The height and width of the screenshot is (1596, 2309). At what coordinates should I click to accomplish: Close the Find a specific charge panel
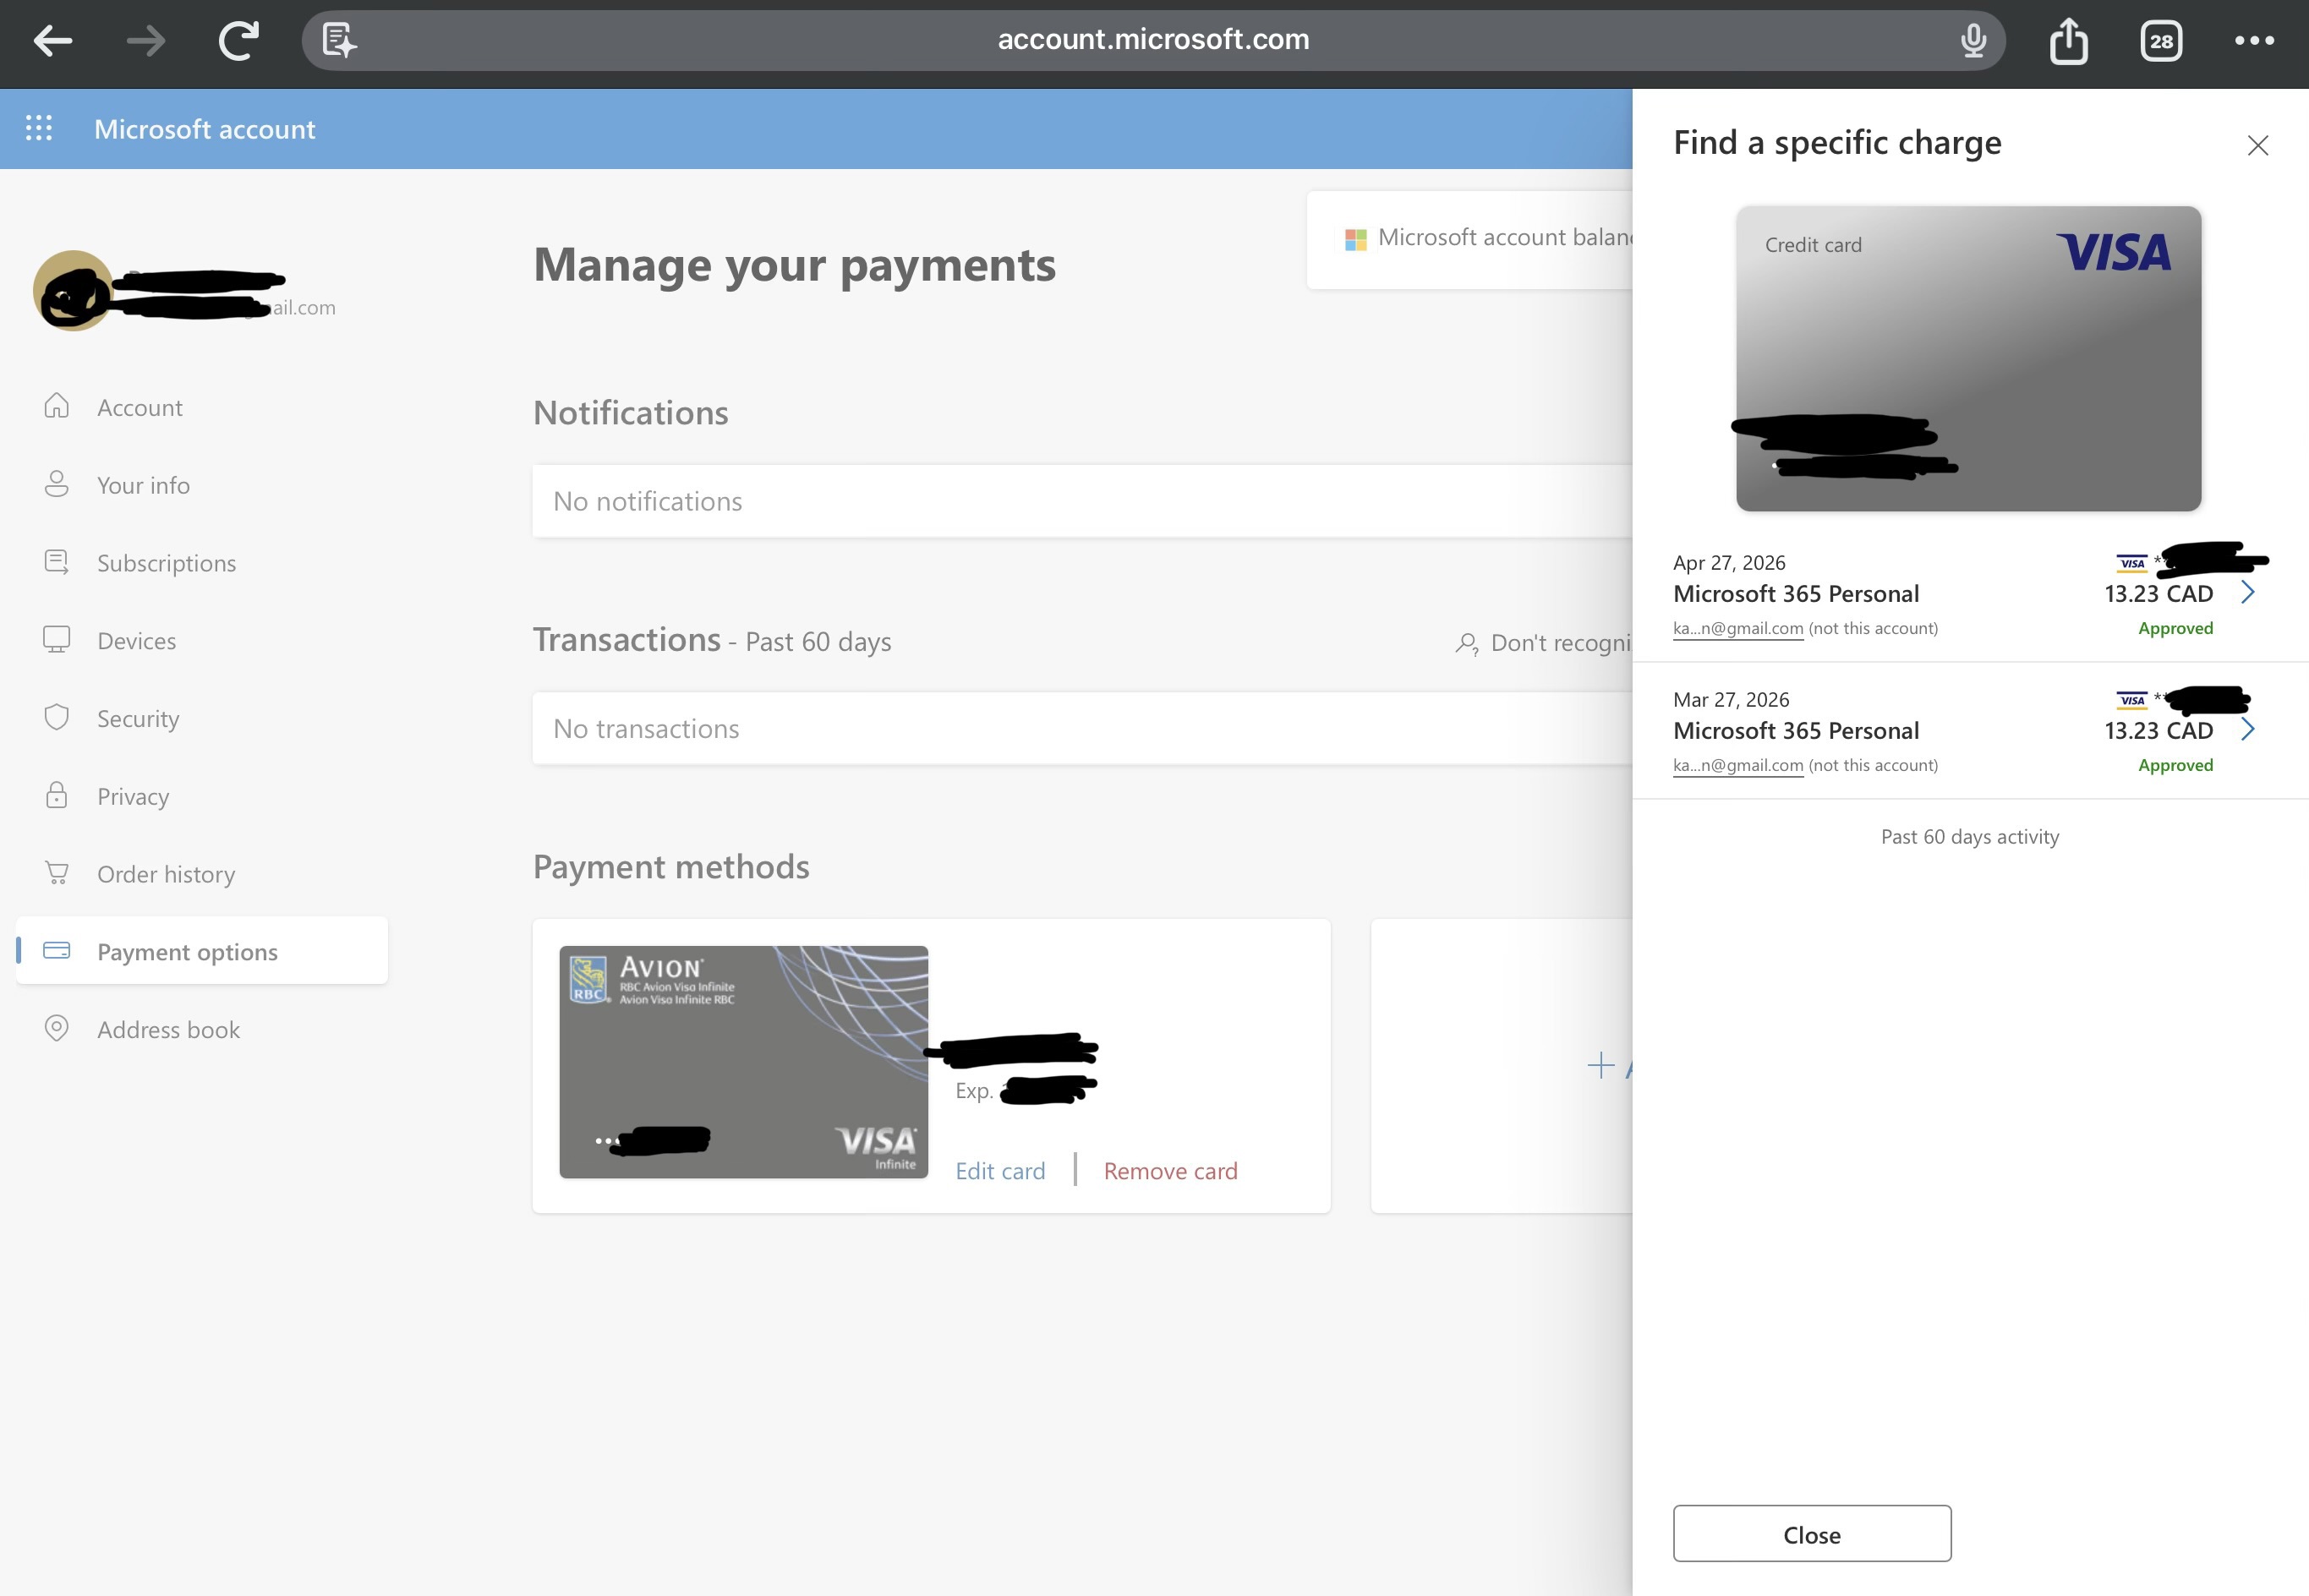pyautogui.click(x=2257, y=145)
